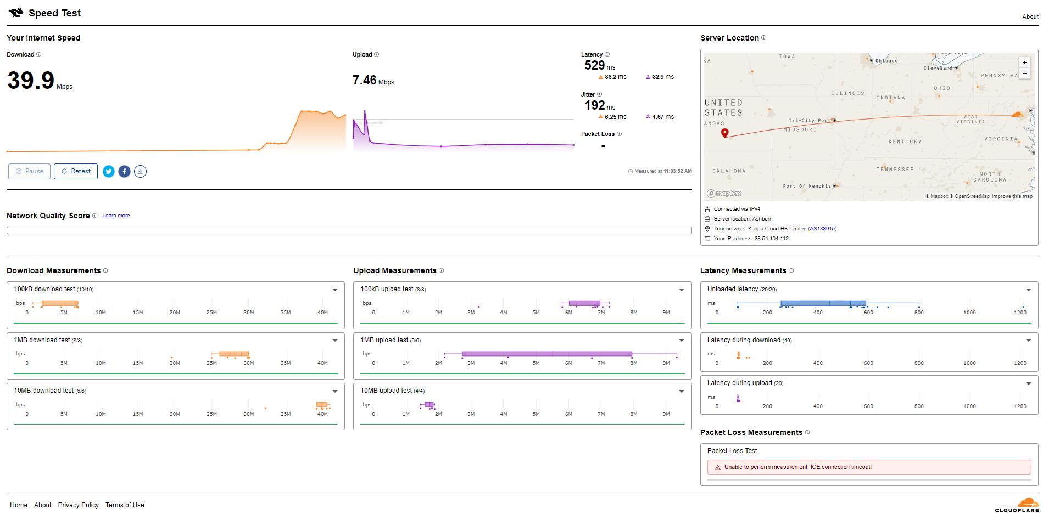The width and height of the screenshot is (1043, 514).
Task: Click info icon next to Packet Loss
Action: tap(619, 134)
